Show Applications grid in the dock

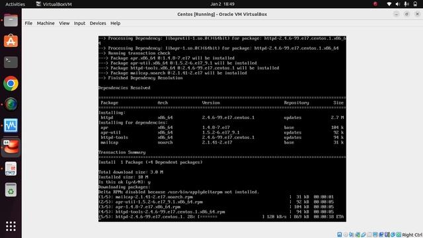(11, 226)
